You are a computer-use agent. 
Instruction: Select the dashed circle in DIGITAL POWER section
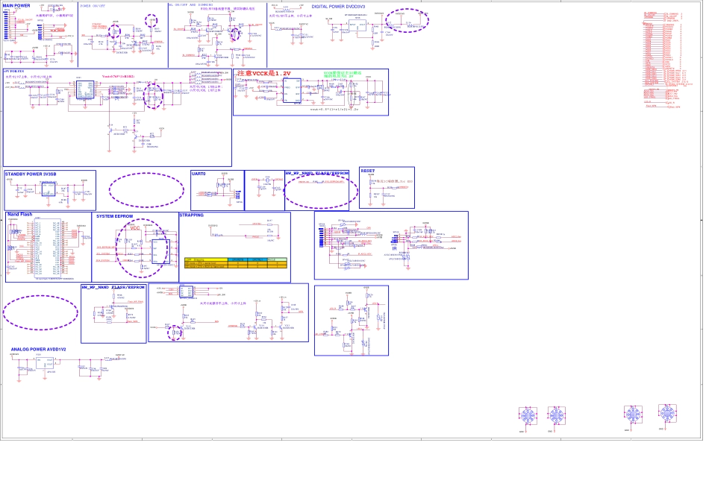(407, 20)
